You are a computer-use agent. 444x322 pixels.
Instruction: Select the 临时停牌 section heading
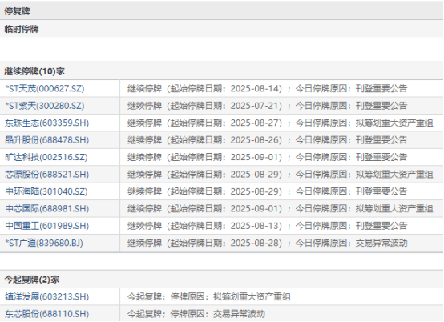point(22,29)
